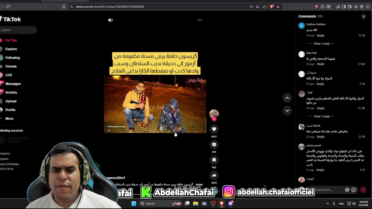
Task: Open the emoji picker in comment box
Action: click(354, 190)
